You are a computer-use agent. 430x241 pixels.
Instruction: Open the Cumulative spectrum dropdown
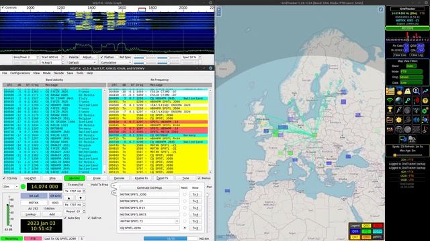click(x=116, y=62)
